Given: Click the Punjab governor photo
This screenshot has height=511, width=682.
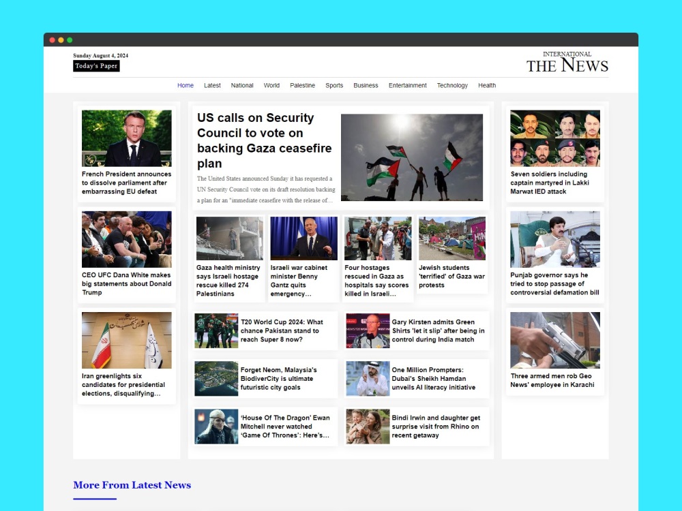Looking at the screenshot, I should pyautogui.click(x=555, y=239).
